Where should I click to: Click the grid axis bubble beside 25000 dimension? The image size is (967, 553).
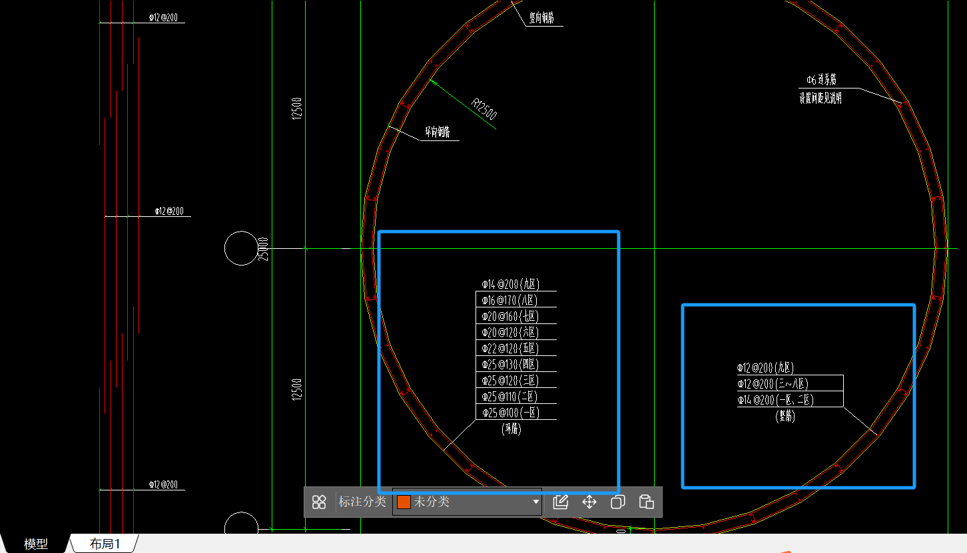(x=241, y=248)
